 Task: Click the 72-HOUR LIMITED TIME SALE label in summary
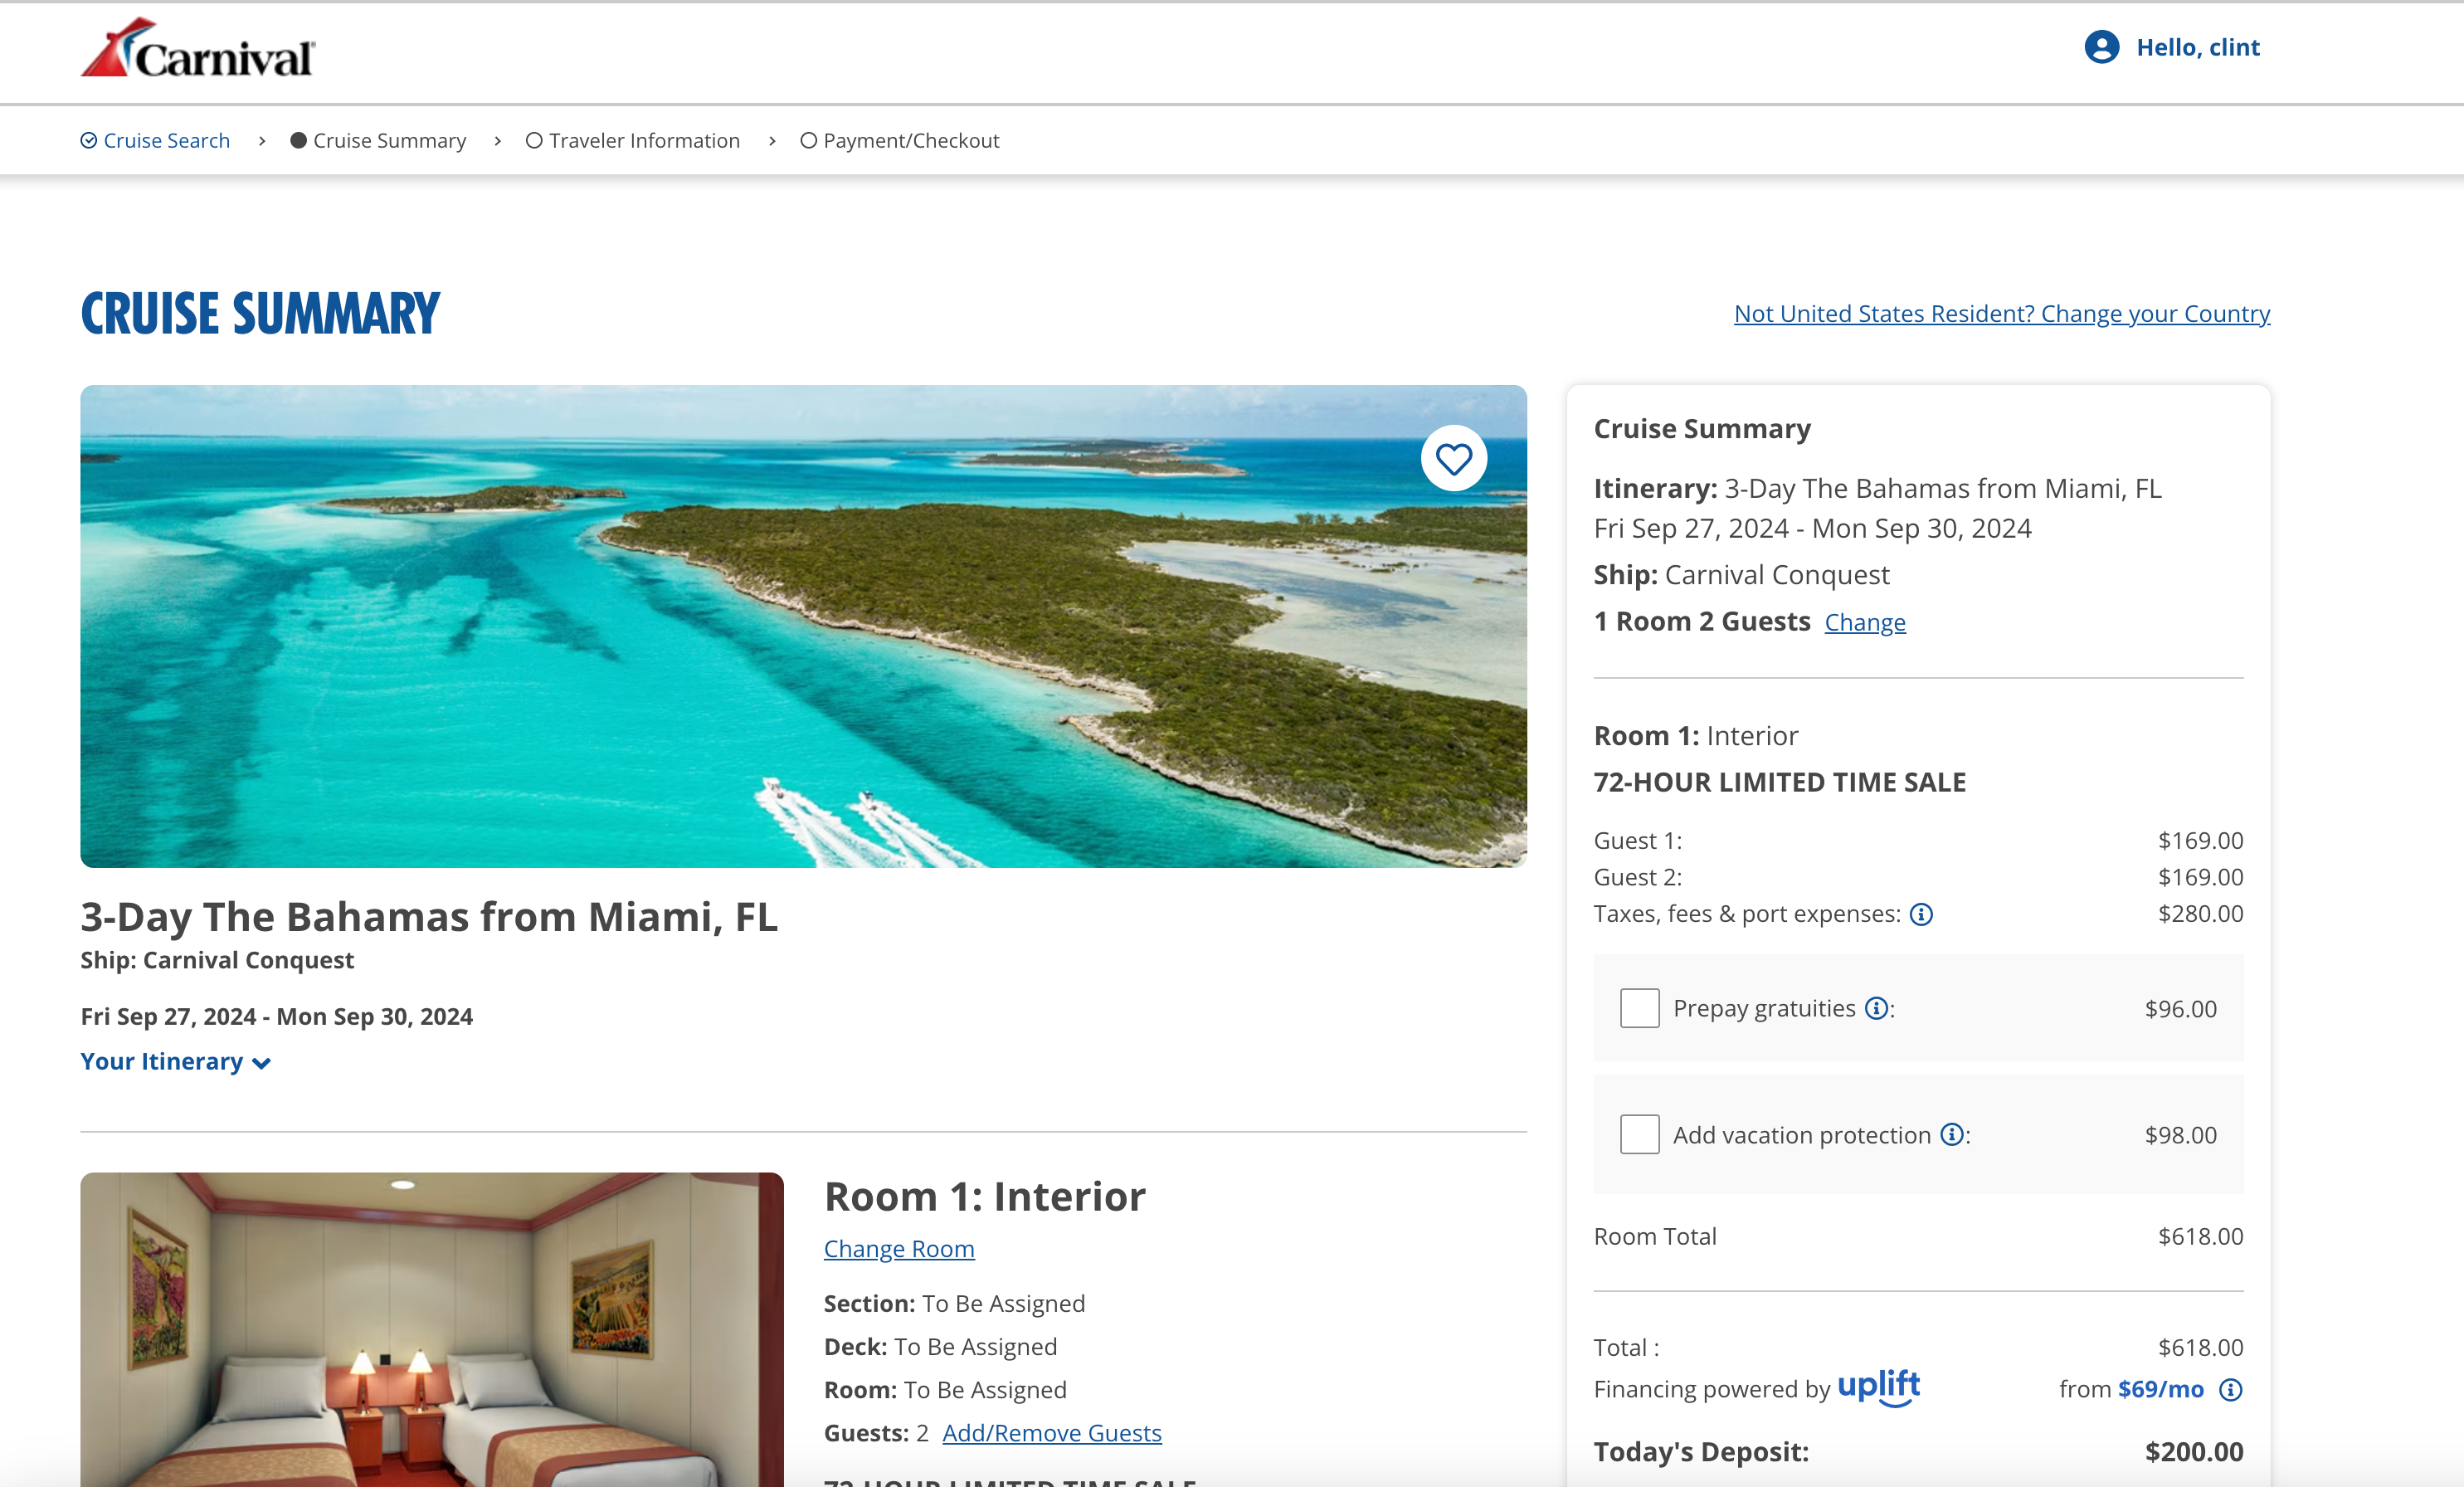[1779, 782]
